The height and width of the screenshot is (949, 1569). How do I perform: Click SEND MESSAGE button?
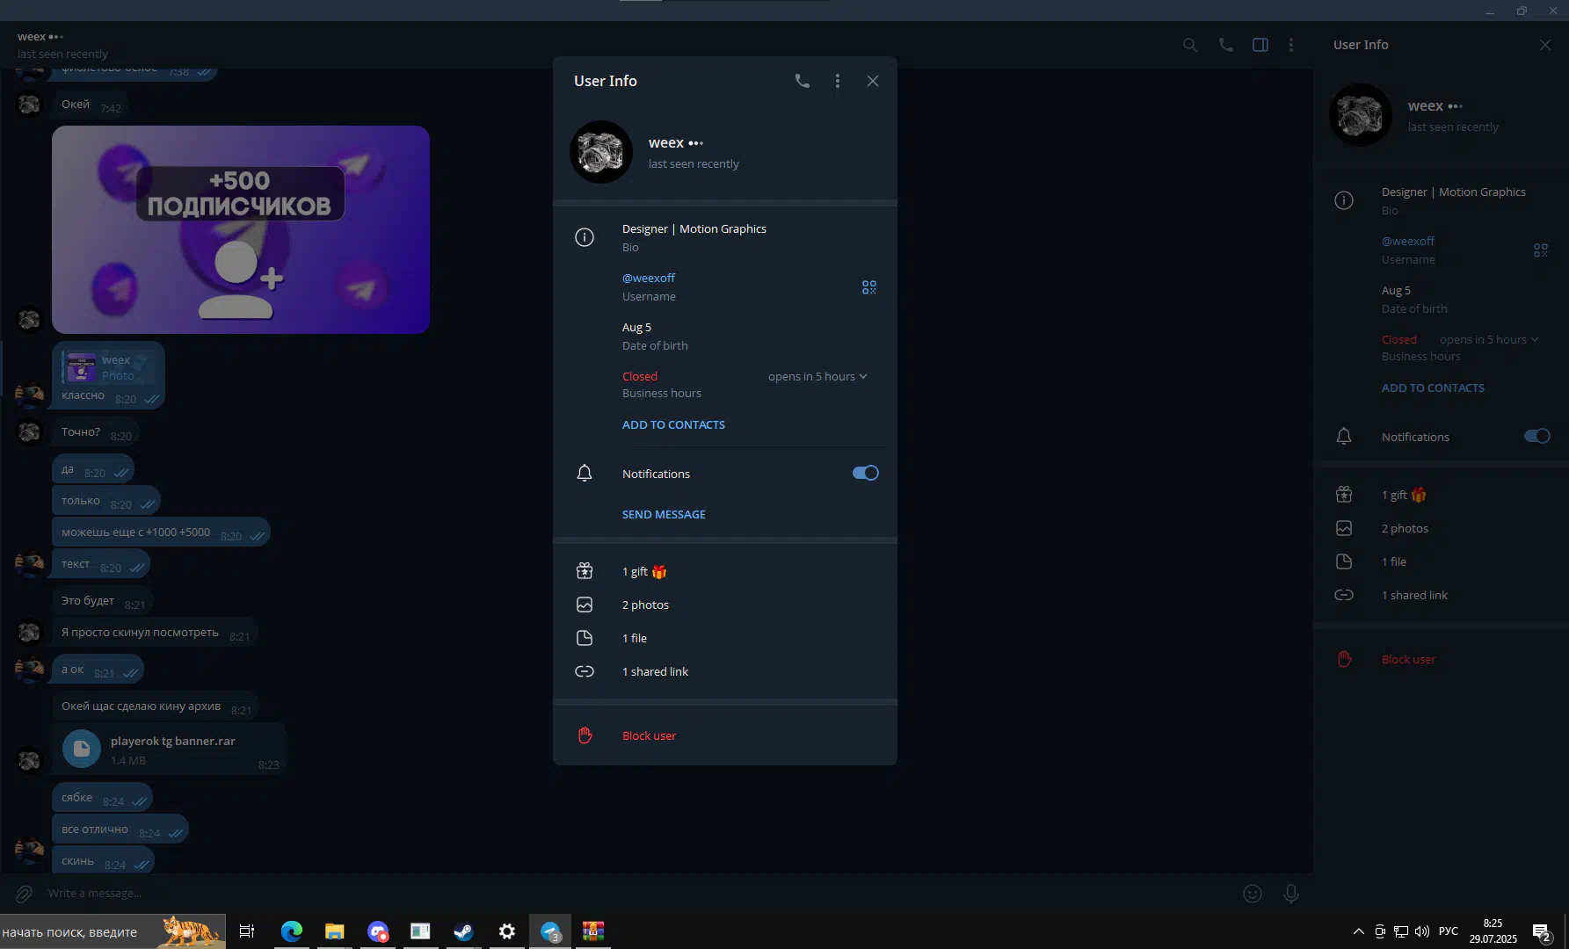(664, 514)
